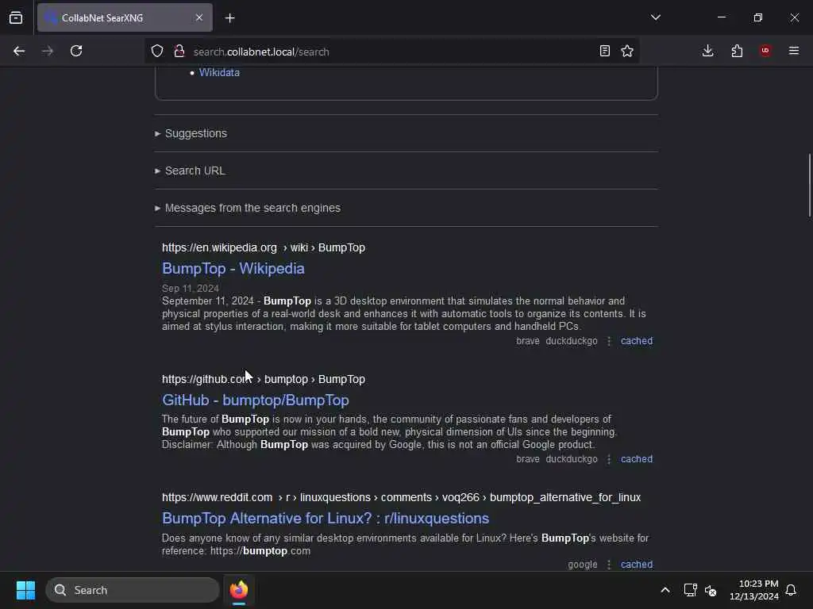813x609 pixels.
Task: Open GitHub - bumptop/BumpTop result
Action: tap(256, 400)
